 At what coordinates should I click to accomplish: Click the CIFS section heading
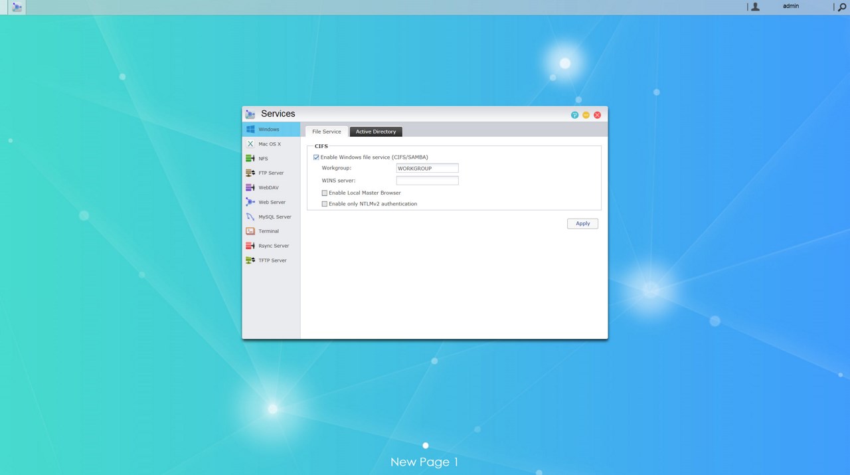(321, 146)
